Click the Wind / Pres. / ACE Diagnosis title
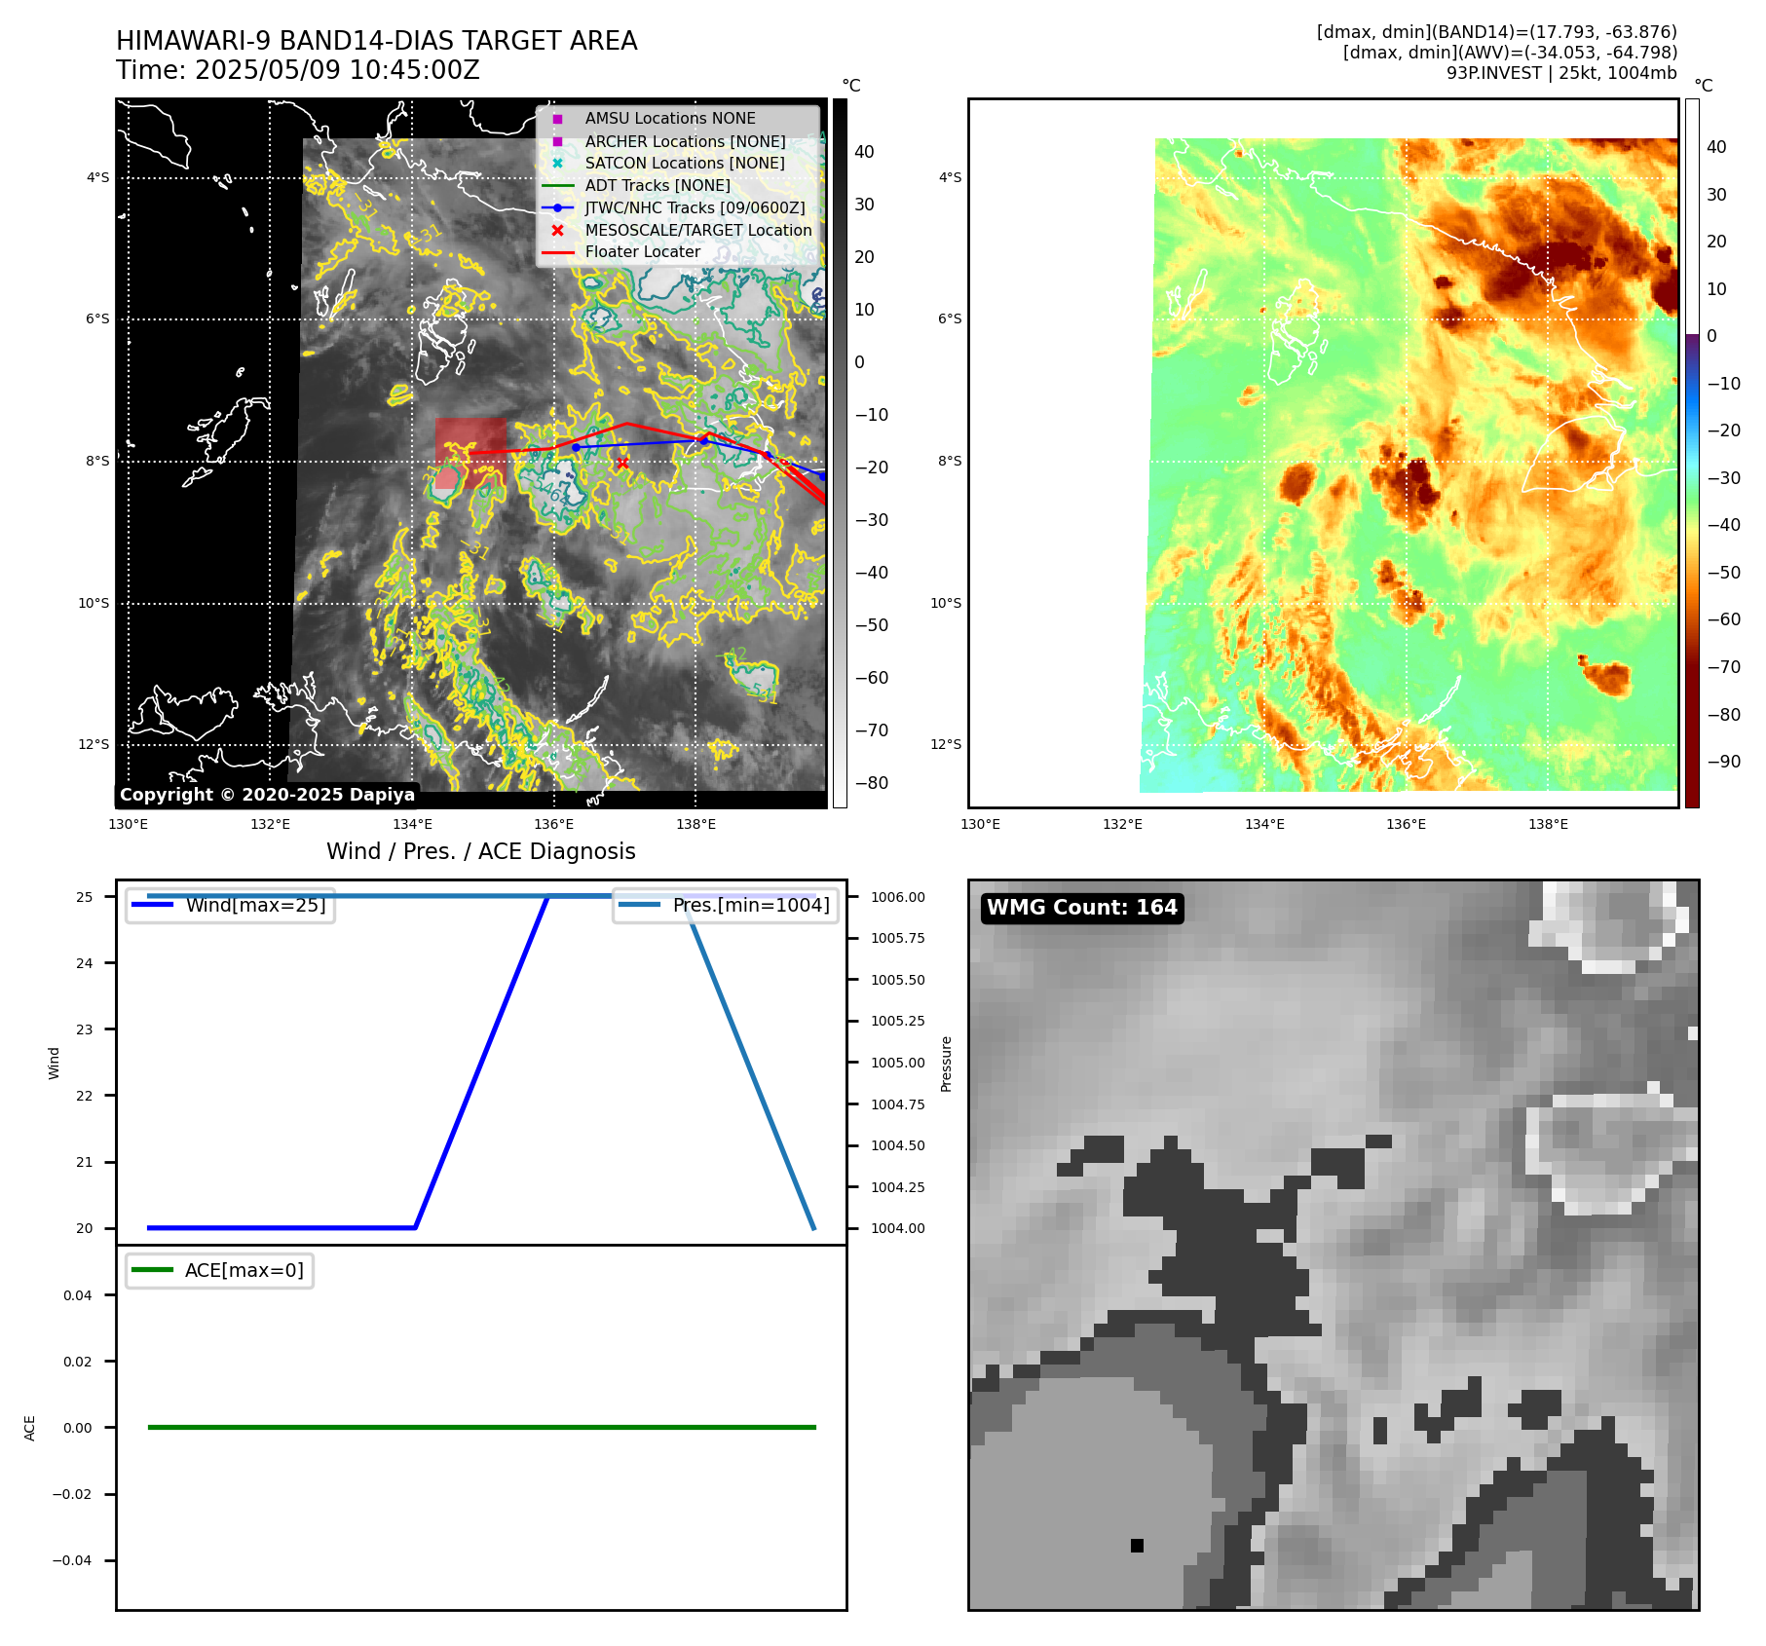Viewport: 1766px width, 1646px height. point(481,851)
